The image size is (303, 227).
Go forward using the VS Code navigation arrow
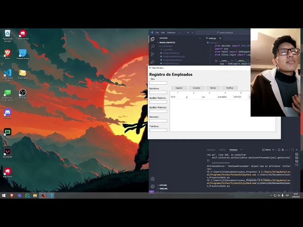[192, 33]
